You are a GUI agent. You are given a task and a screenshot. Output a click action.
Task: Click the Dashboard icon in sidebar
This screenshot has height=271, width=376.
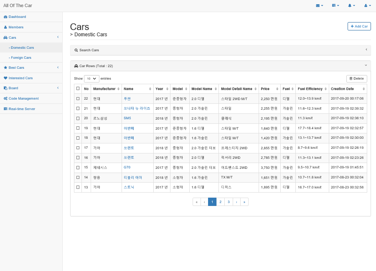coord(5,17)
